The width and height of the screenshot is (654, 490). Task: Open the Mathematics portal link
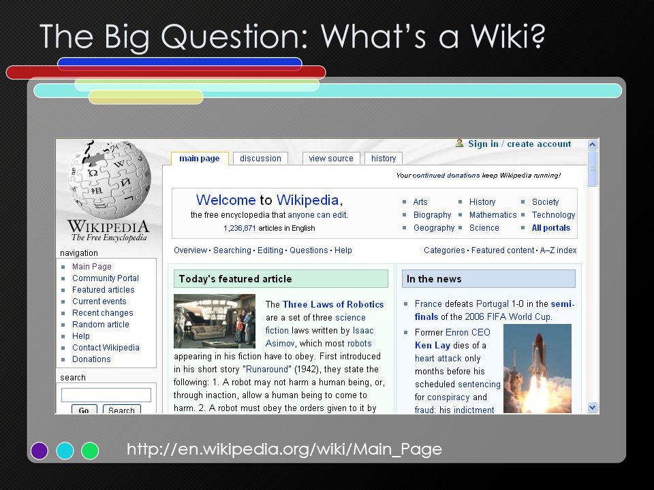(x=493, y=215)
